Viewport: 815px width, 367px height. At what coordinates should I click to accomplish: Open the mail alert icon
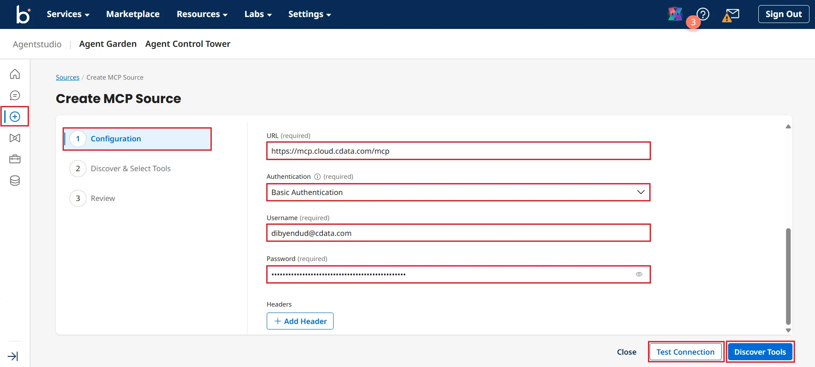pyautogui.click(x=731, y=15)
